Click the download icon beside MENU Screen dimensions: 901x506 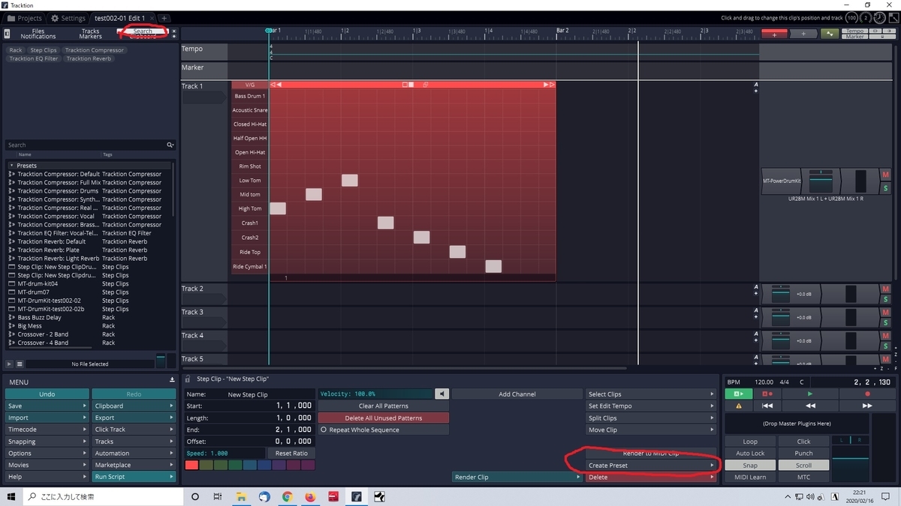172,380
